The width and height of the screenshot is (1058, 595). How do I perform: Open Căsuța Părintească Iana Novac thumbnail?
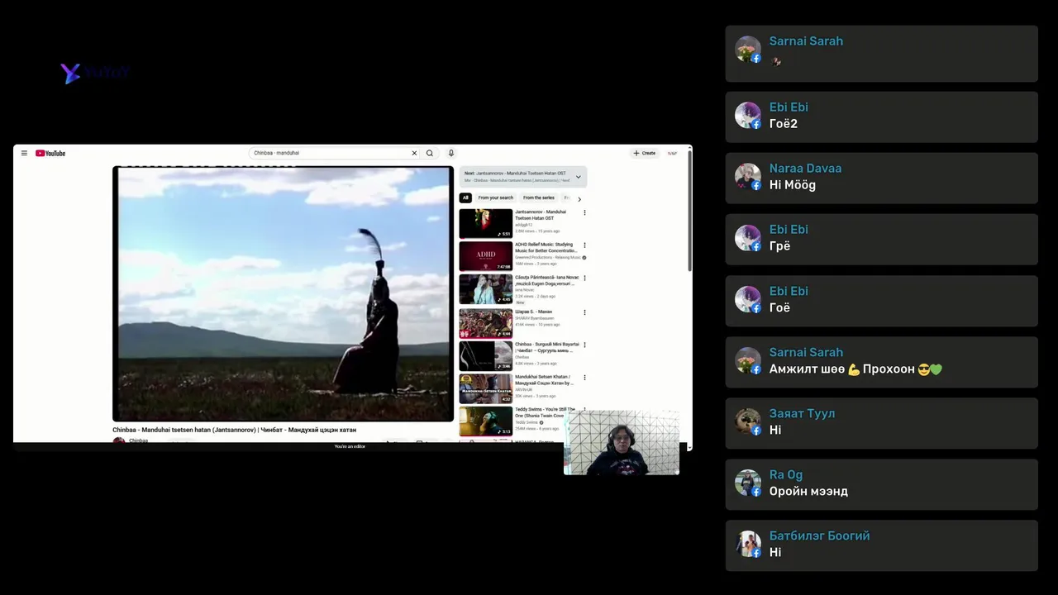click(486, 289)
